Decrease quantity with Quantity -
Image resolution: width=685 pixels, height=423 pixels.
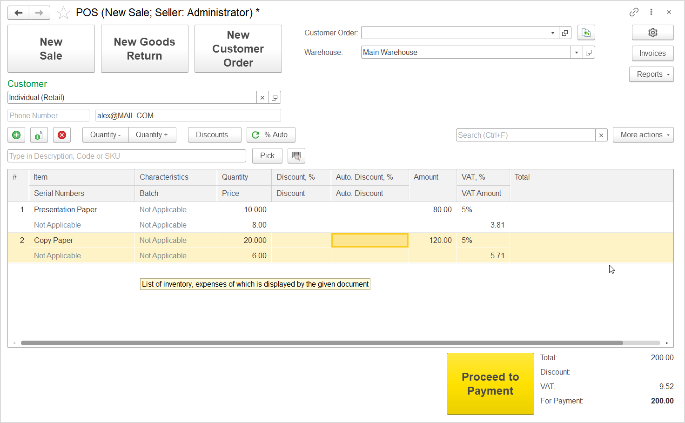tap(106, 135)
